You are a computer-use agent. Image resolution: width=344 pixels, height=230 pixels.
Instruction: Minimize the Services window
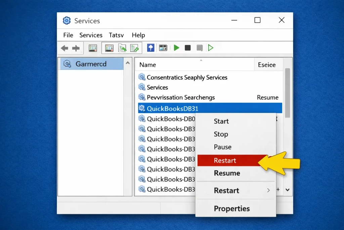(x=234, y=20)
